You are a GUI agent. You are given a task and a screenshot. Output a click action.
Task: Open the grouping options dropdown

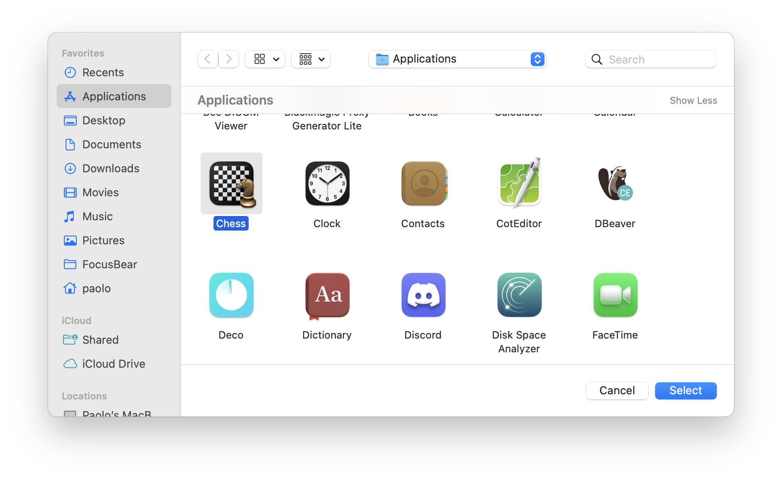(311, 59)
